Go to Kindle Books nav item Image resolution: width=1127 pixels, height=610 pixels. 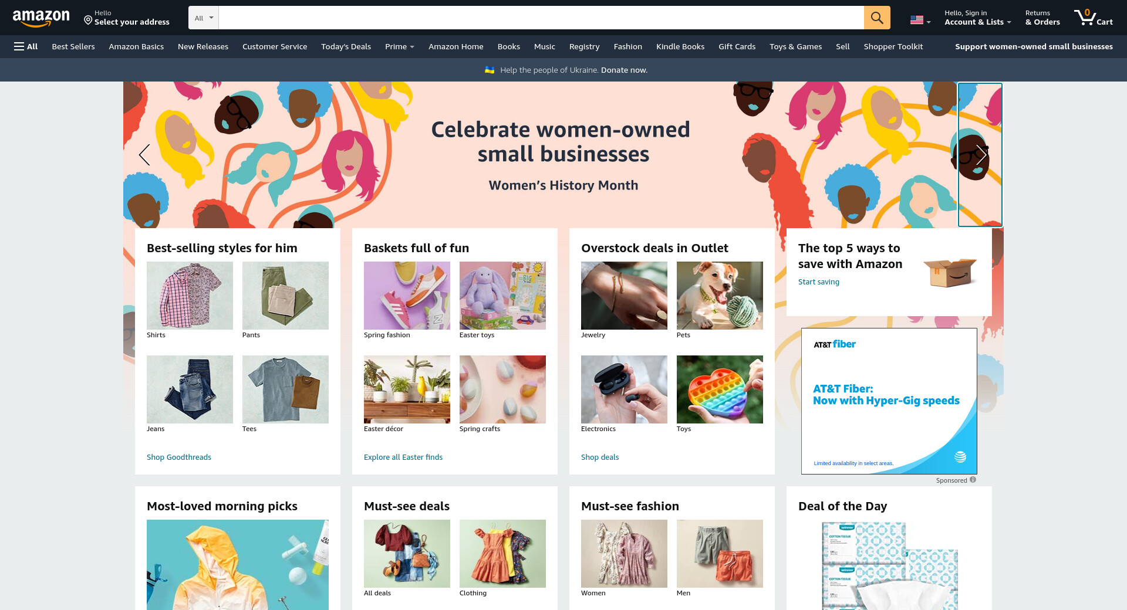680,46
